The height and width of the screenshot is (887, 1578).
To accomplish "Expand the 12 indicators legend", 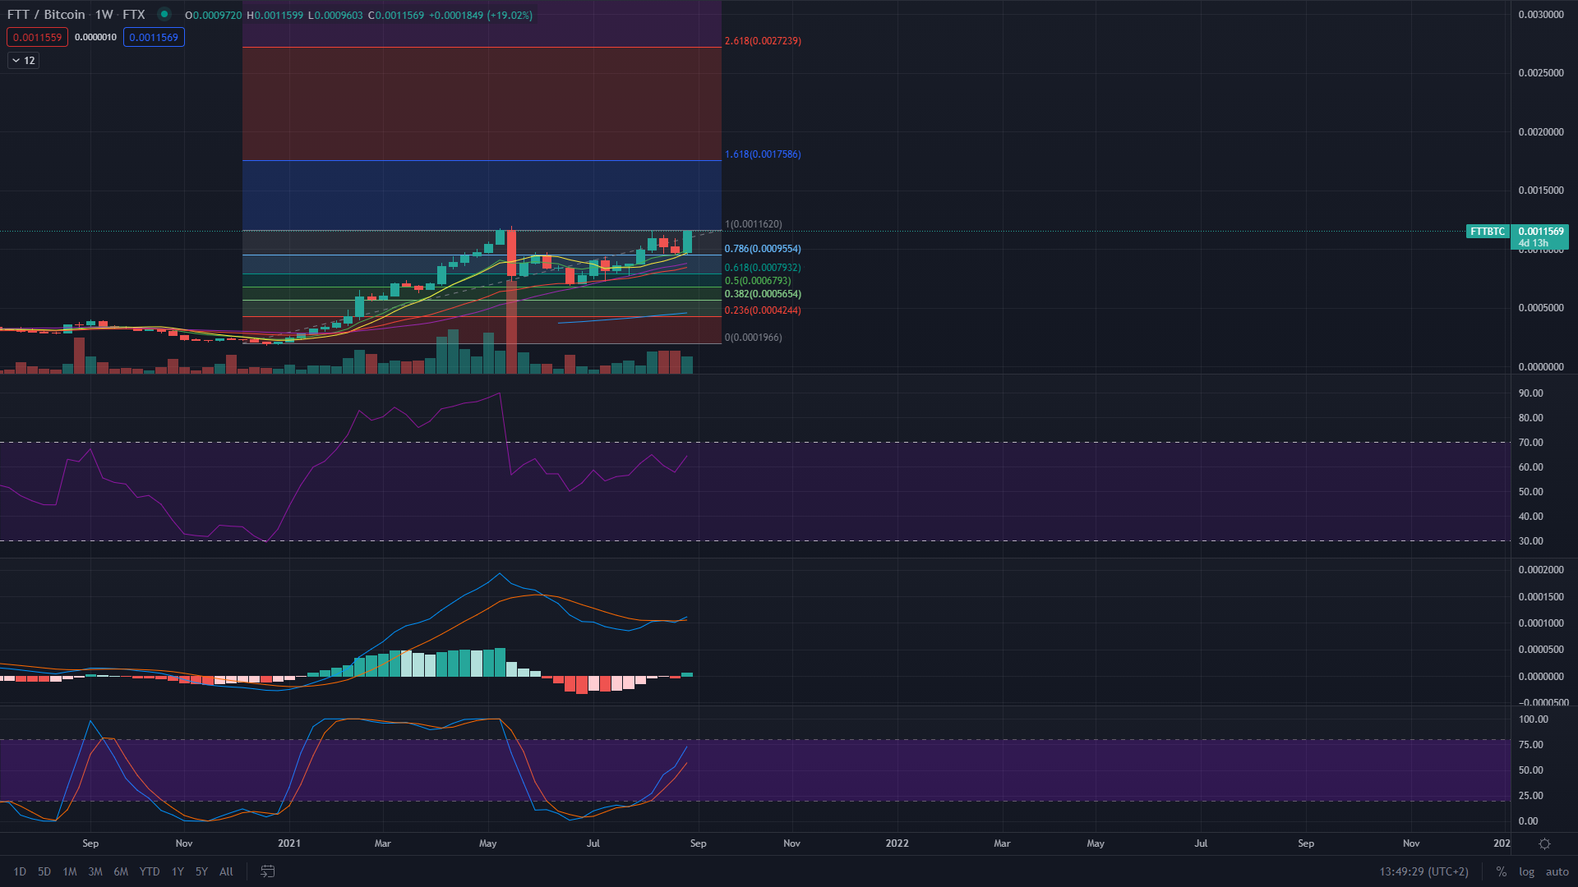I will tap(23, 60).
